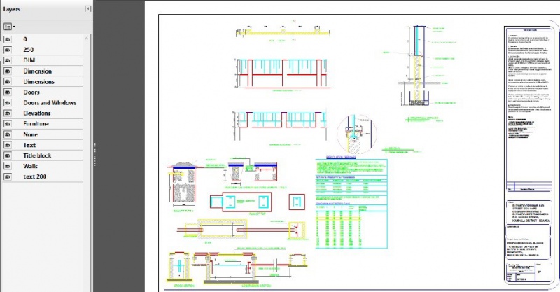
Task: Collapse the Layers panel with top-right button
Action: click(x=87, y=8)
